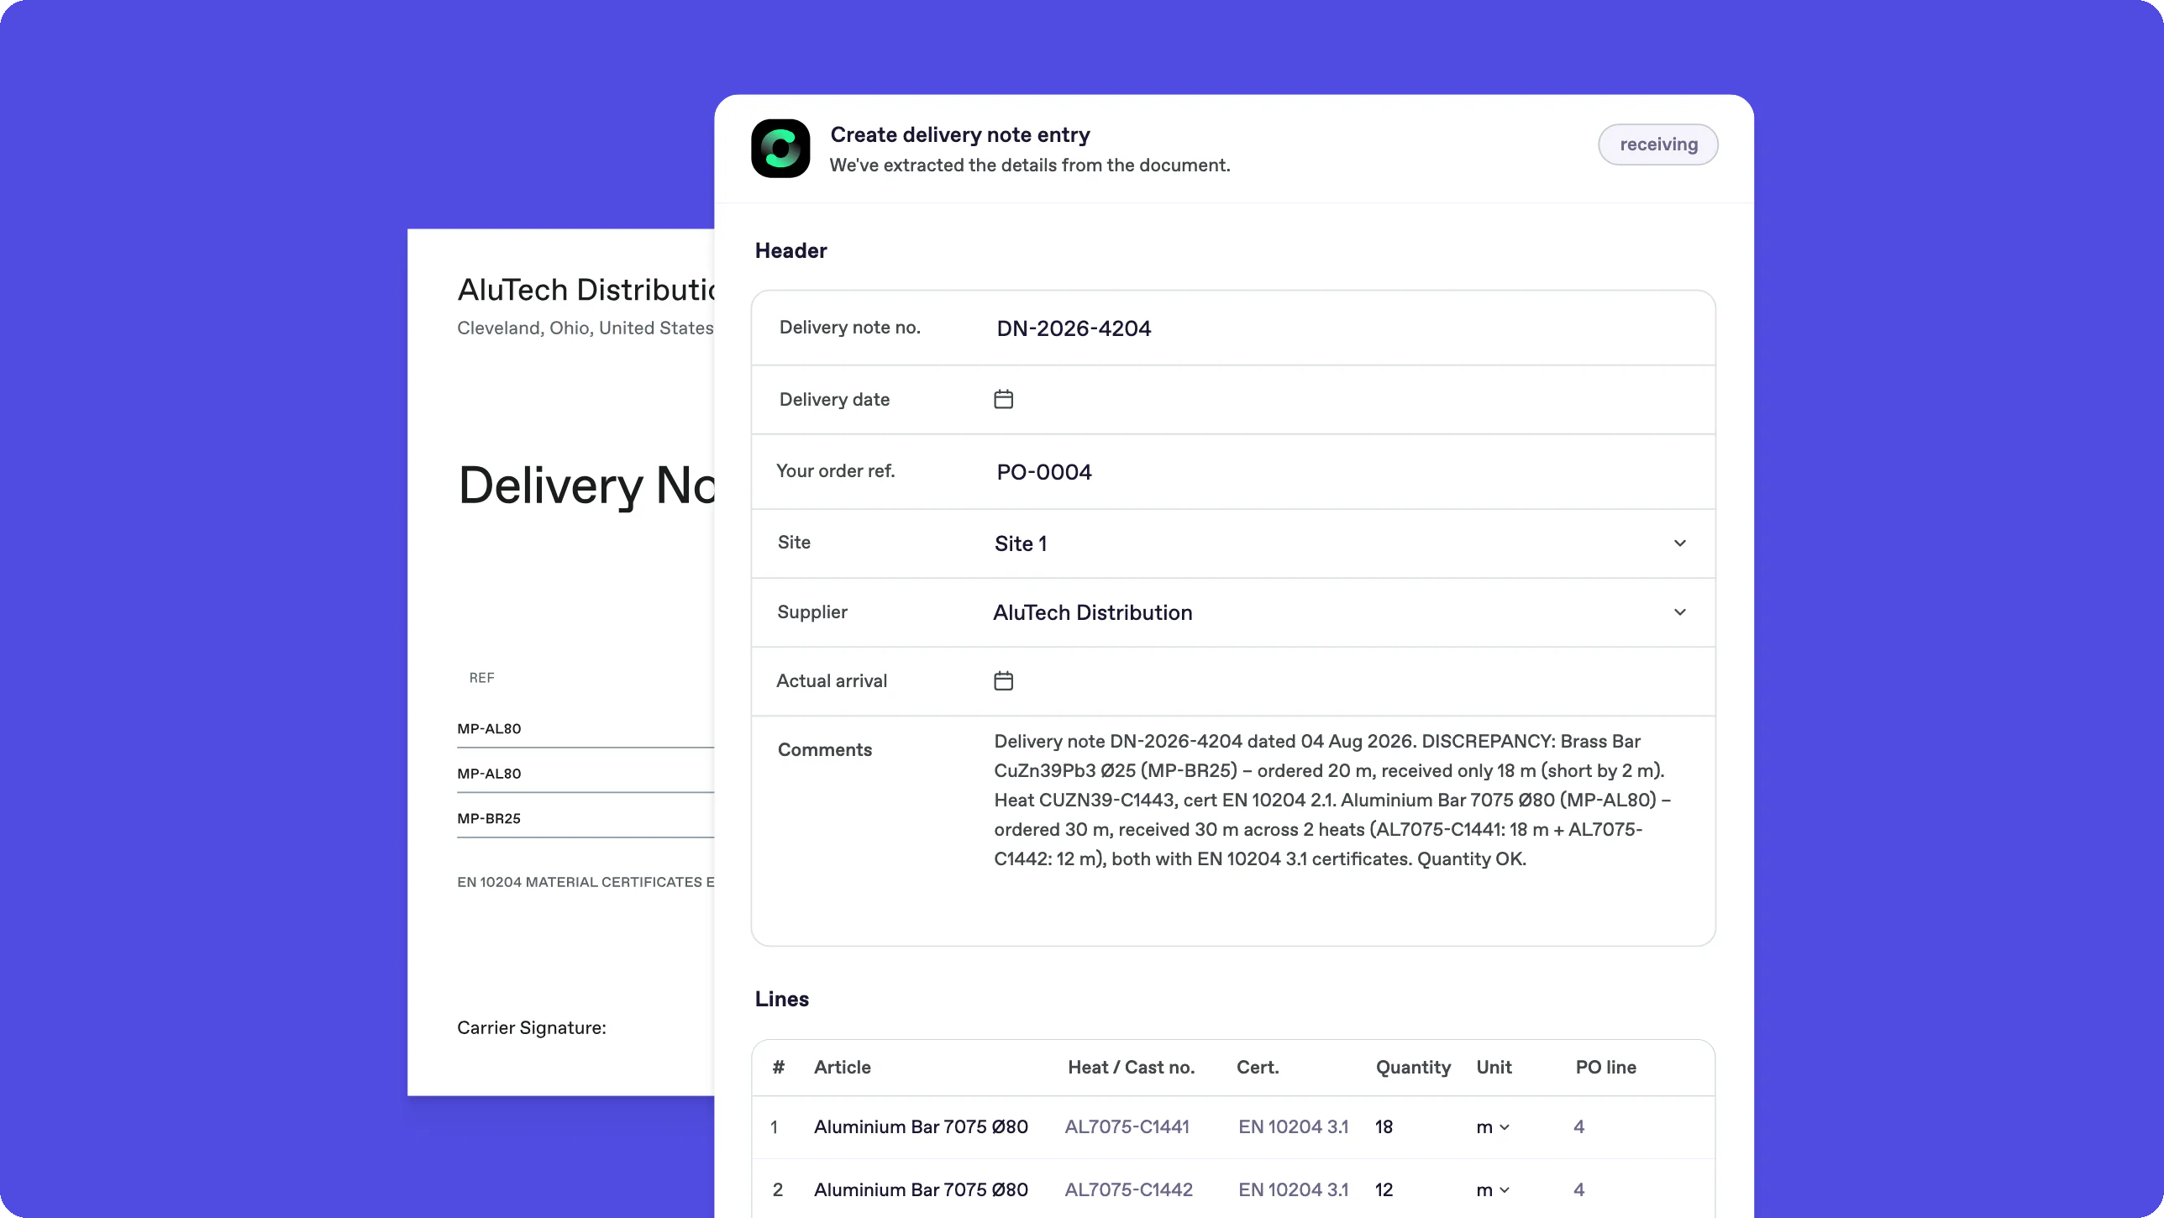Expand the Site dropdown chevron
Screen dimensions: 2164x1218
(x=1679, y=543)
